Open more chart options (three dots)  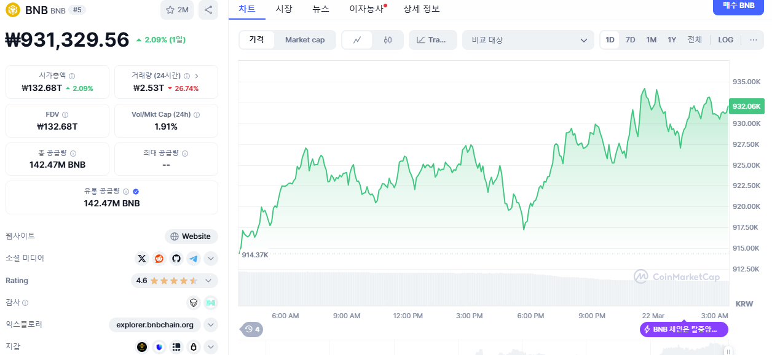click(x=754, y=40)
